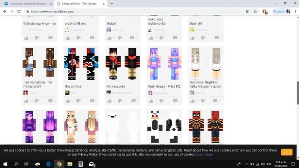Open the Windows notification center

pos(293,164)
